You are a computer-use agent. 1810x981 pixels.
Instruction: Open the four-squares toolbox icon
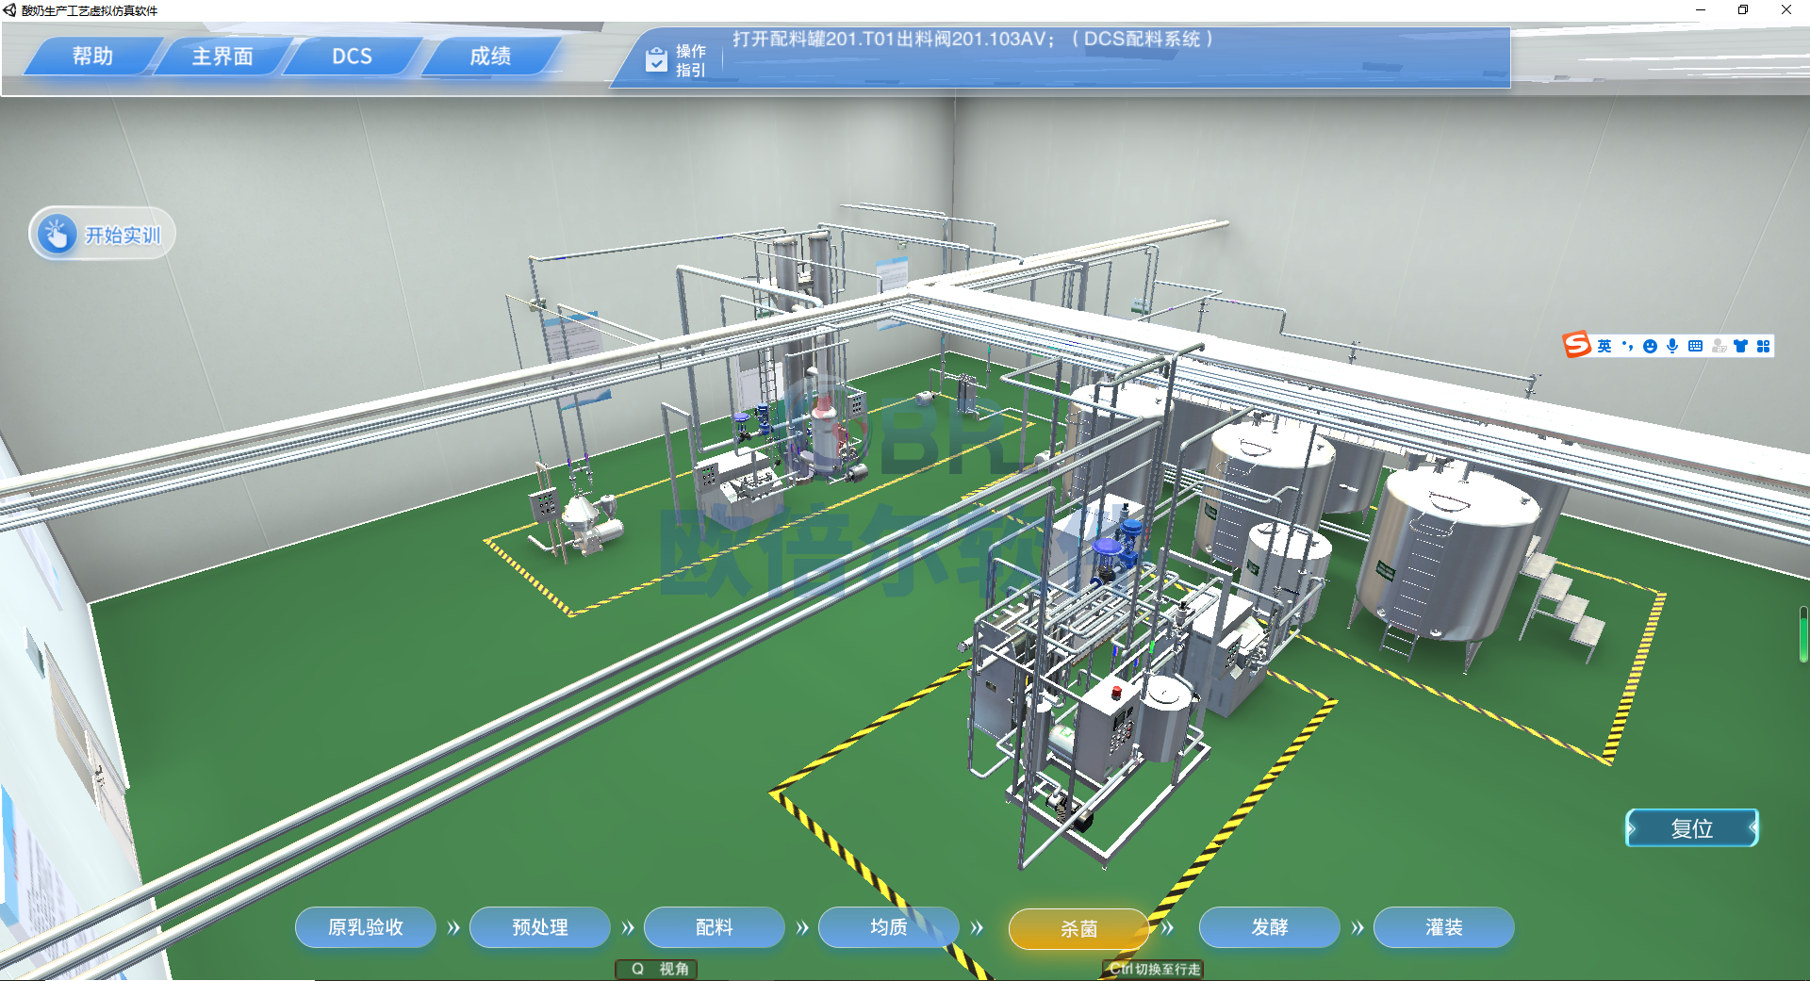click(x=1763, y=346)
